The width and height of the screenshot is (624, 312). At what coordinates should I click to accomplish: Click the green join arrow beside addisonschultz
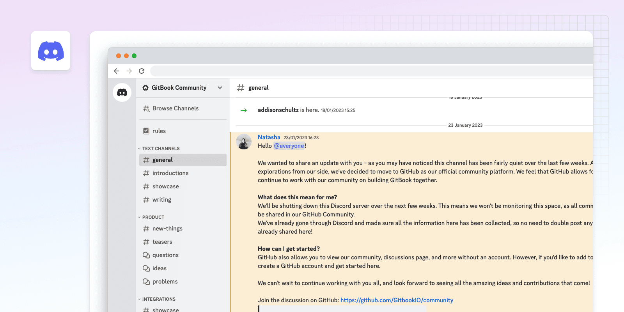[244, 110]
